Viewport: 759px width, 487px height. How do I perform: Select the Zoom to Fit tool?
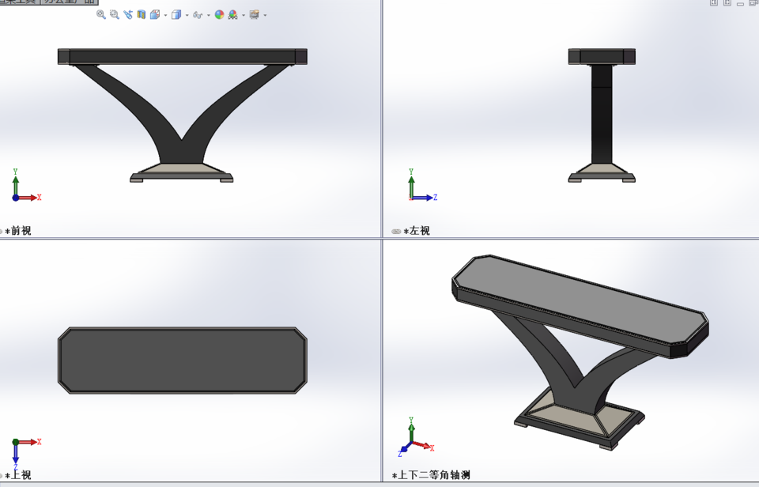pyautogui.click(x=100, y=13)
